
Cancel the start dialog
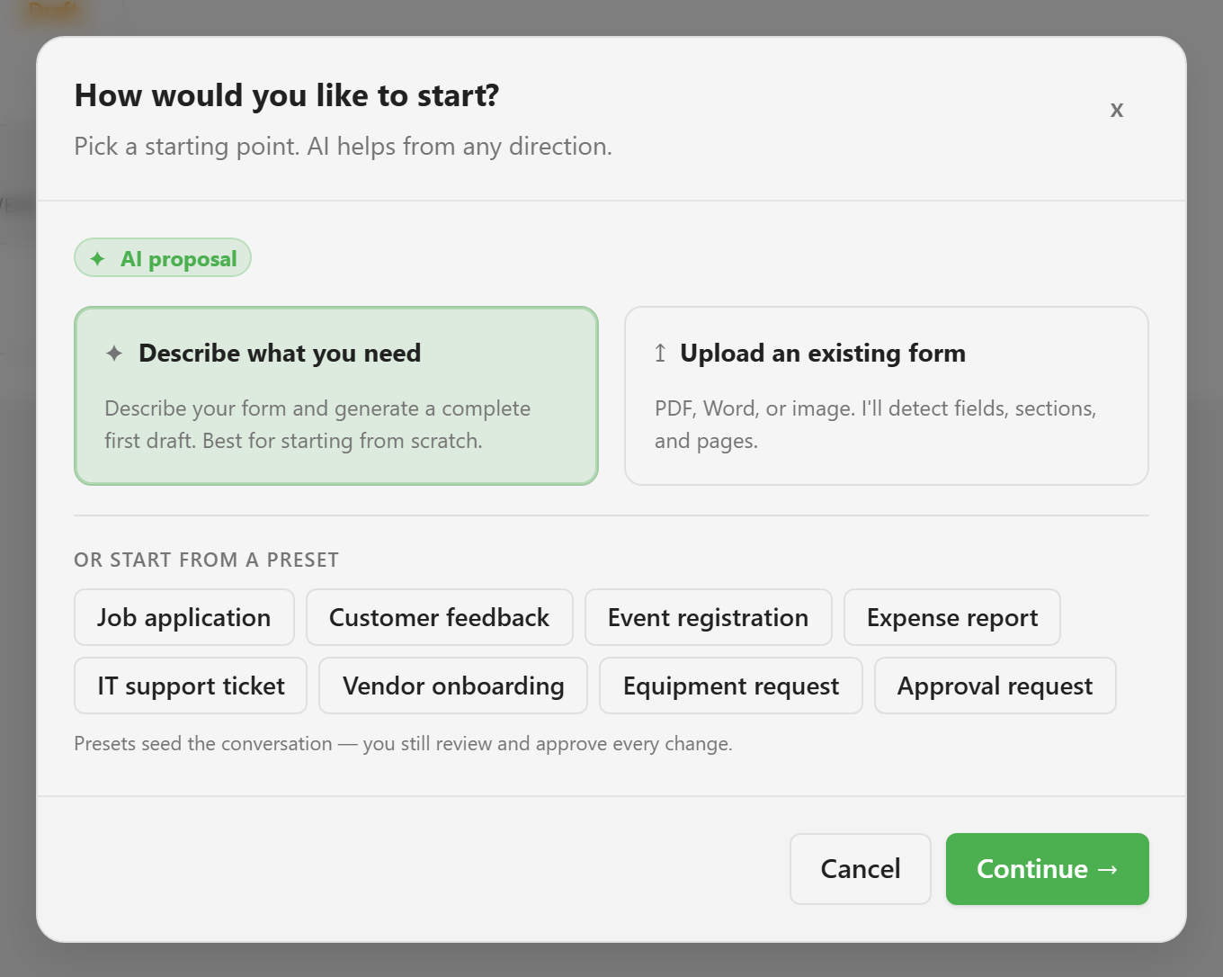[861, 869]
